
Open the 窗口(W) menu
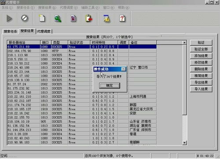click(x=109, y=7)
